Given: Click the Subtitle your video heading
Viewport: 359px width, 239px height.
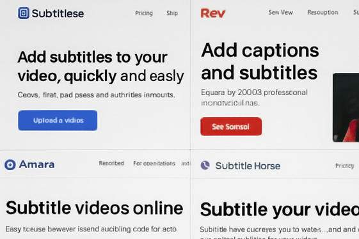Looking at the screenshot, I should [280, 210].
